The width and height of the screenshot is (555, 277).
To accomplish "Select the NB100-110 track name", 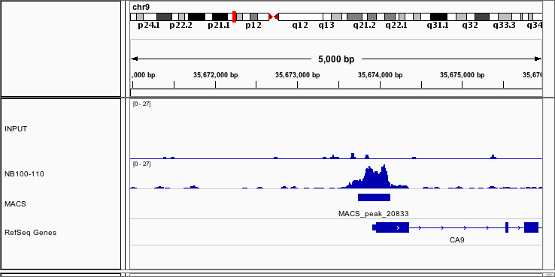I will pos(24,174).
